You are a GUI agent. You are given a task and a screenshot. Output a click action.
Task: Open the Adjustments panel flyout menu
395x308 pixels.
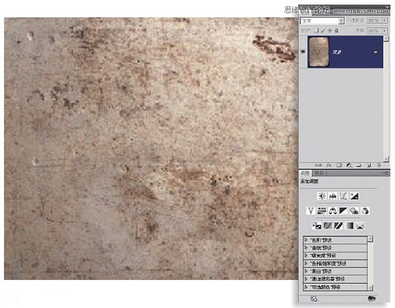(386, 173)
